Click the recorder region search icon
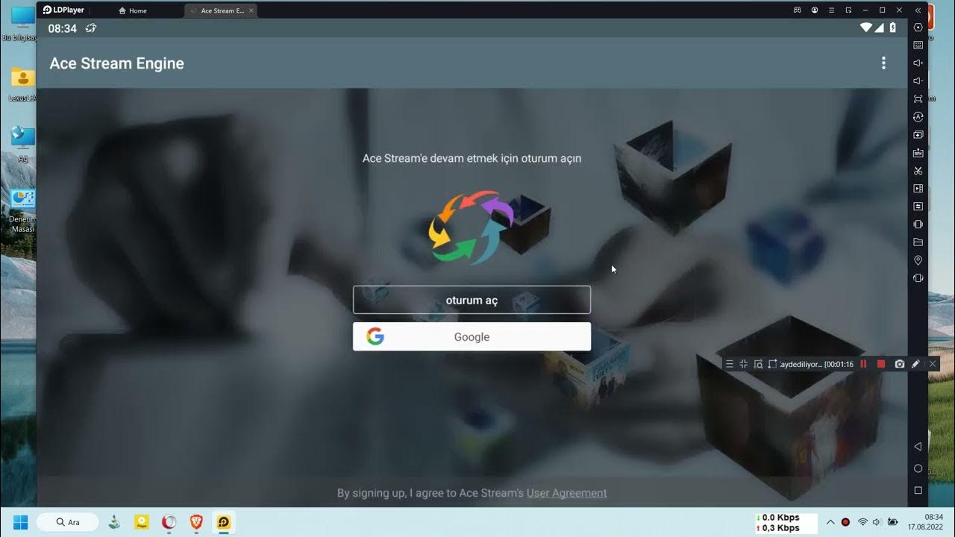 pyautogui.click(x=758, y=364)
